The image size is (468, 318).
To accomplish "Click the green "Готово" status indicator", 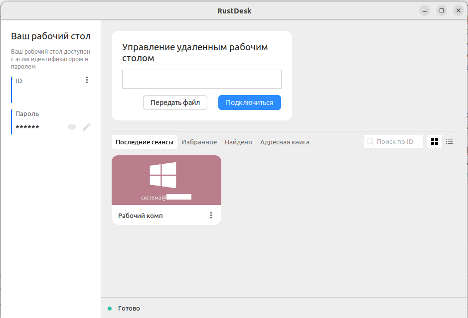I will click(110, 309).
